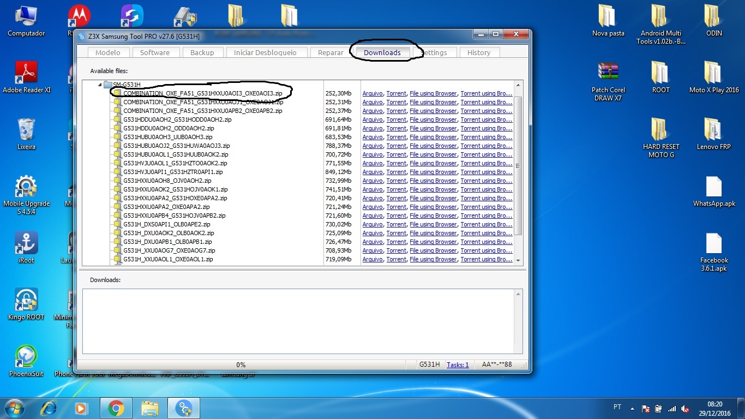Viewport: 745px width, 419px height.
Task: Open the Windows Start menu orb
Action: 14,408
